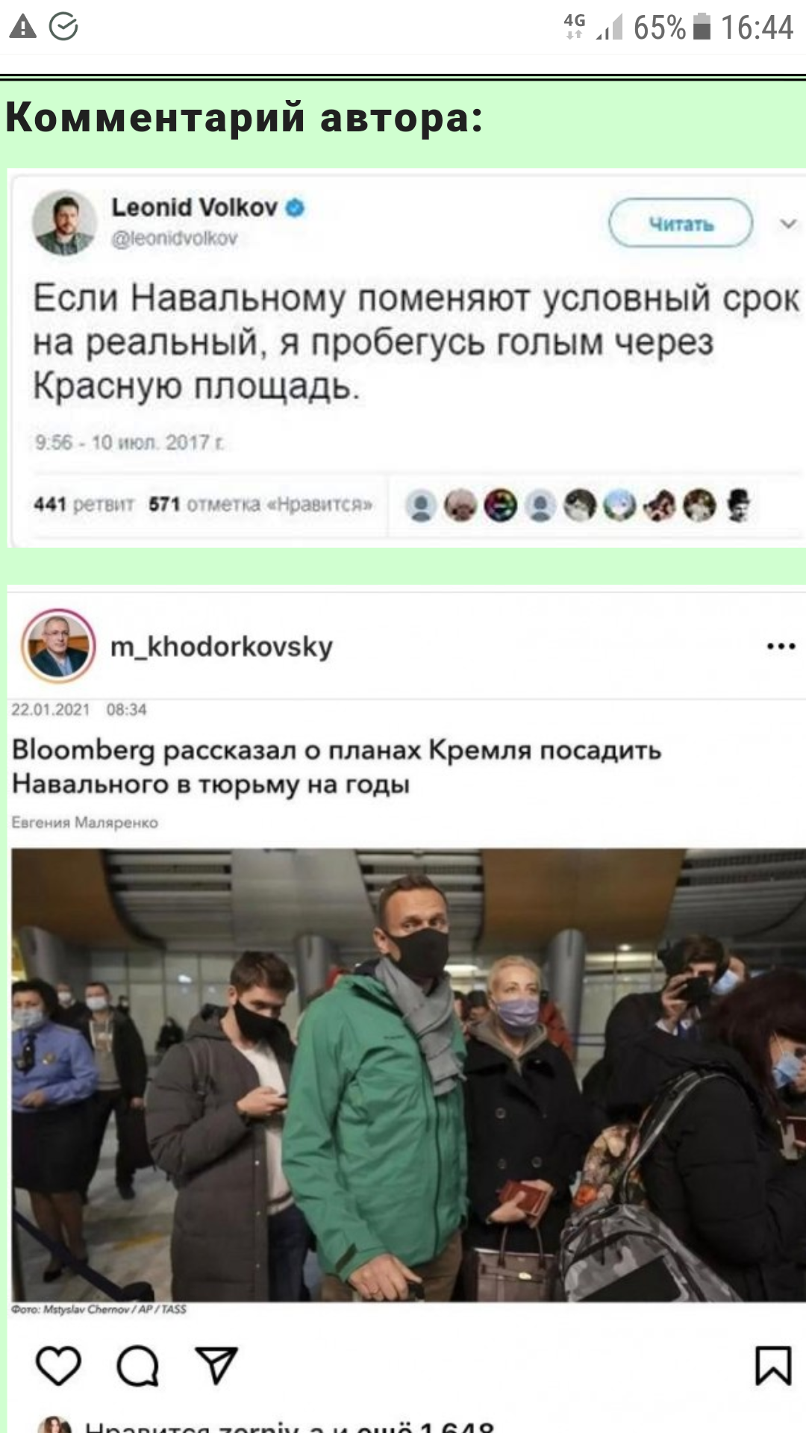Screen dimensions: 806x1433
Task: Open m_khodorkovsky username link
Action: pyautogui.click(x=222, y=646)
